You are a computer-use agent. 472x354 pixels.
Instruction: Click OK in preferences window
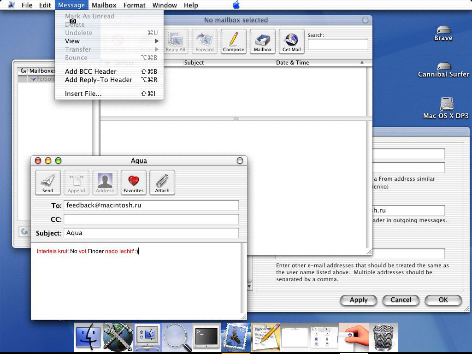(443, 300)
